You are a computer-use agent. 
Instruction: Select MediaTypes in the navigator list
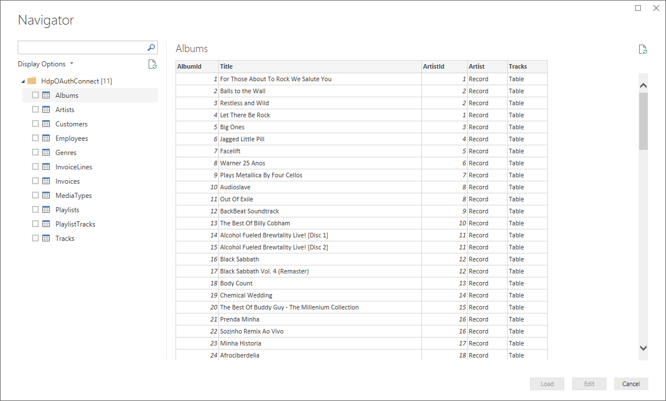point(73,196)
